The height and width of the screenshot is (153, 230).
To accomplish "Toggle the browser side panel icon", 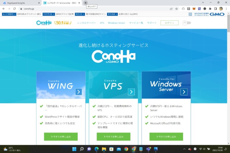I will pyautogui.click(x=215, y=9).
